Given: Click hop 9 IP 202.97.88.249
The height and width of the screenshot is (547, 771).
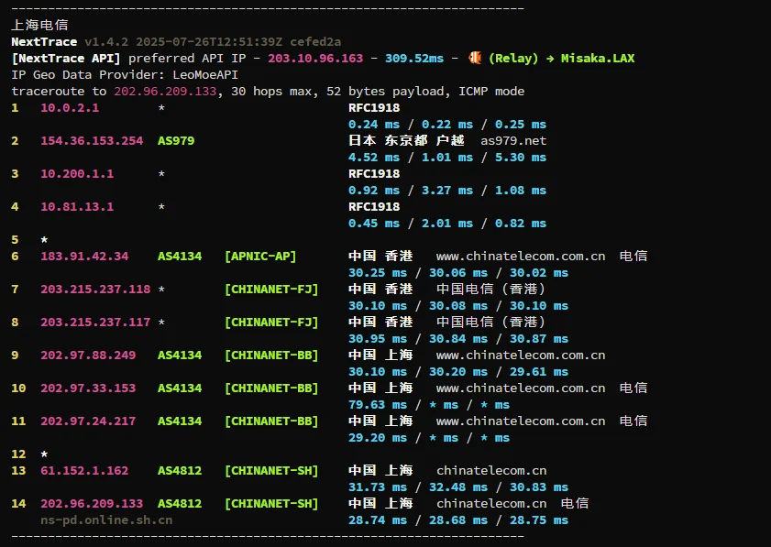Looking at the screenshot, I should 88,355.
